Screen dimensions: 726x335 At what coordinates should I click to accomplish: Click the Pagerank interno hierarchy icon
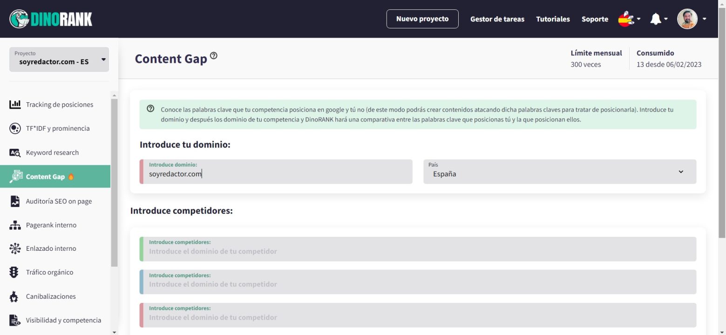tap(15, 225)
